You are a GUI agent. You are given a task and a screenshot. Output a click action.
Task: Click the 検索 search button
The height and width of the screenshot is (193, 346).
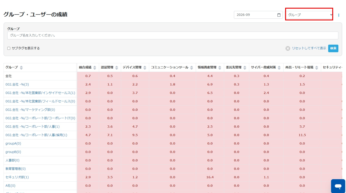click(x=333, y=48)
